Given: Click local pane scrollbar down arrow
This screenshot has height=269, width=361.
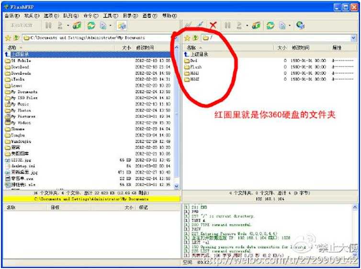Looking at the screenshot, I should [x=177, y=186].
